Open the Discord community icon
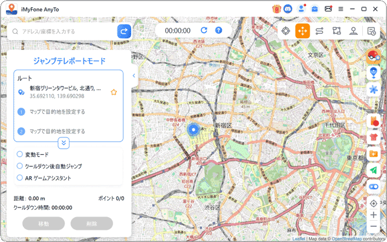 coord(288,9)
